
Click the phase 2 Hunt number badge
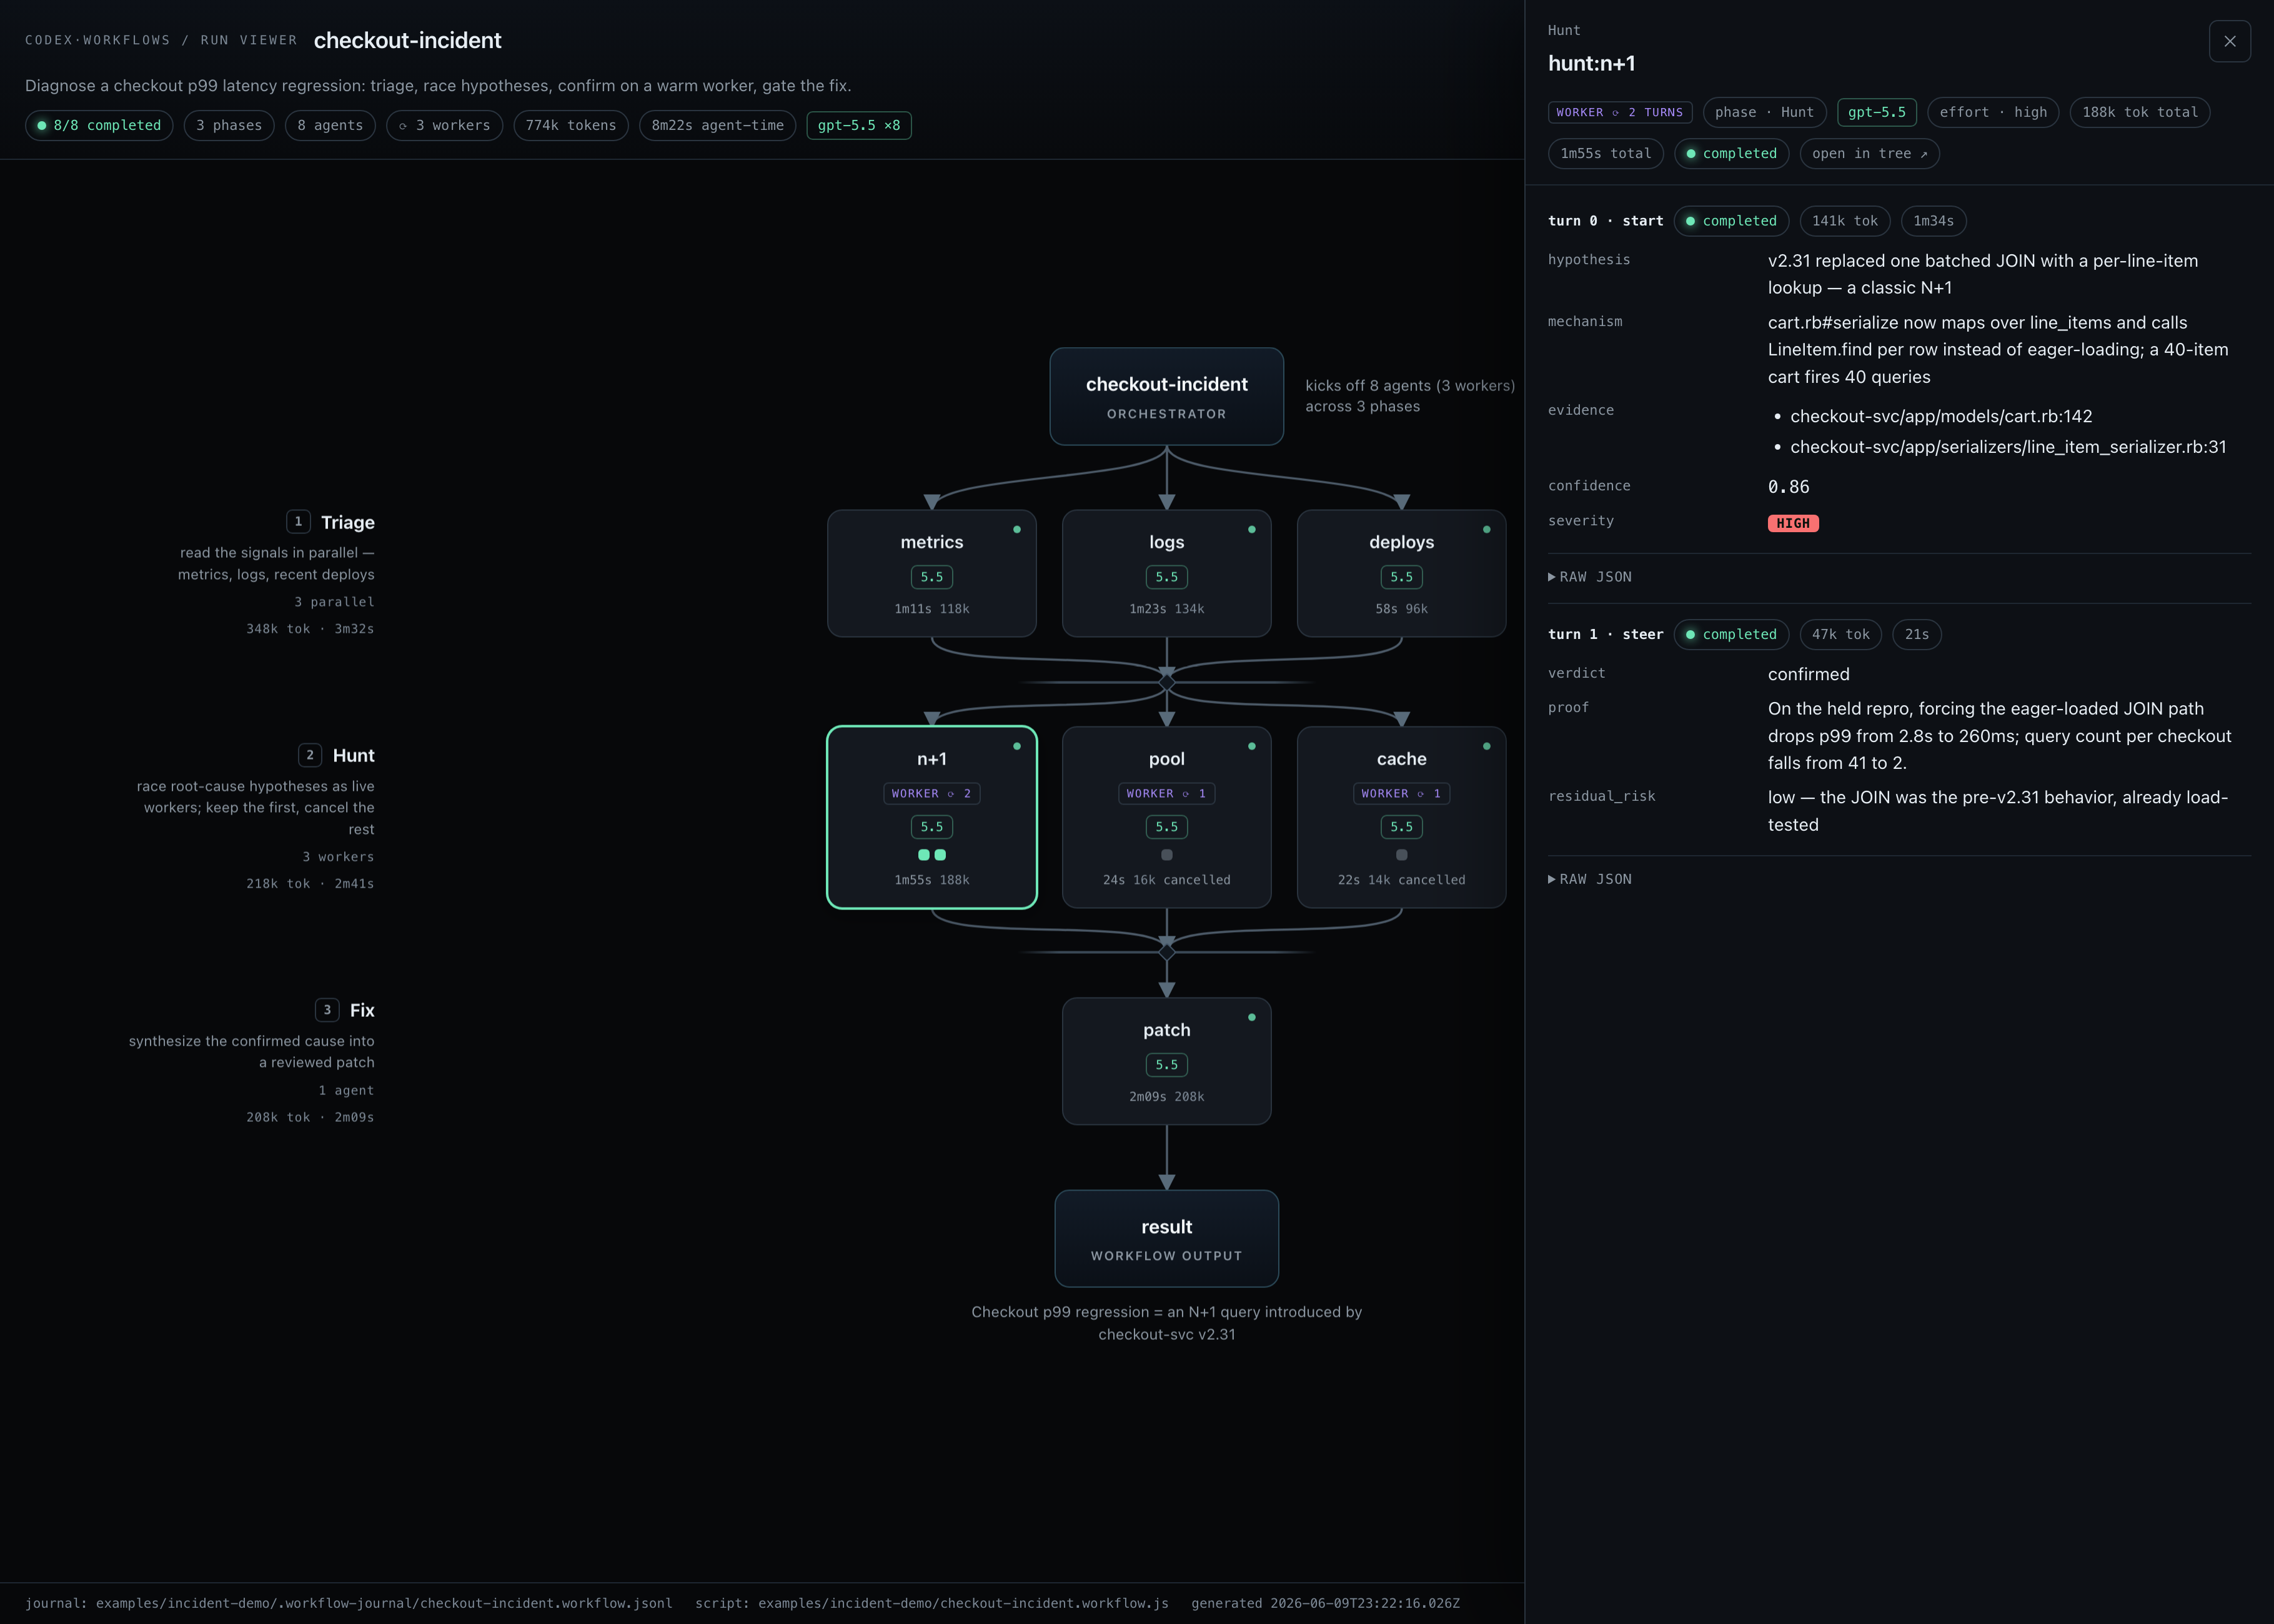point(310,755)
